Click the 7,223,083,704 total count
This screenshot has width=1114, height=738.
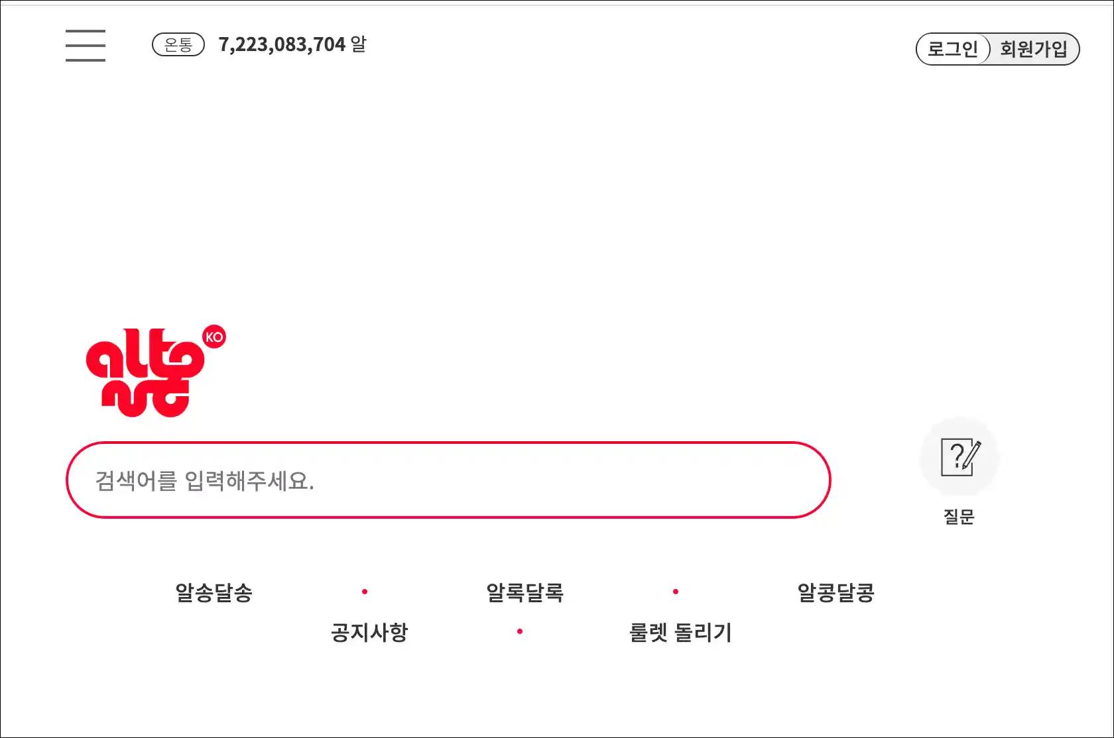click(282, 44)
